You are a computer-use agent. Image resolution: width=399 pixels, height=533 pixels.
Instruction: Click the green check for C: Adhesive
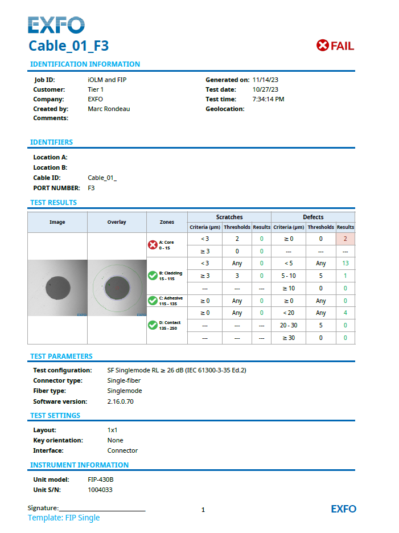153,301
